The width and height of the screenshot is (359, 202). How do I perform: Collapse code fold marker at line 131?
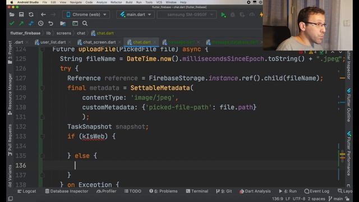(42, 117)
